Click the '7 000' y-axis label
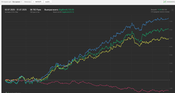Screen dimensions: 175x93 click(x=171, y=21)
